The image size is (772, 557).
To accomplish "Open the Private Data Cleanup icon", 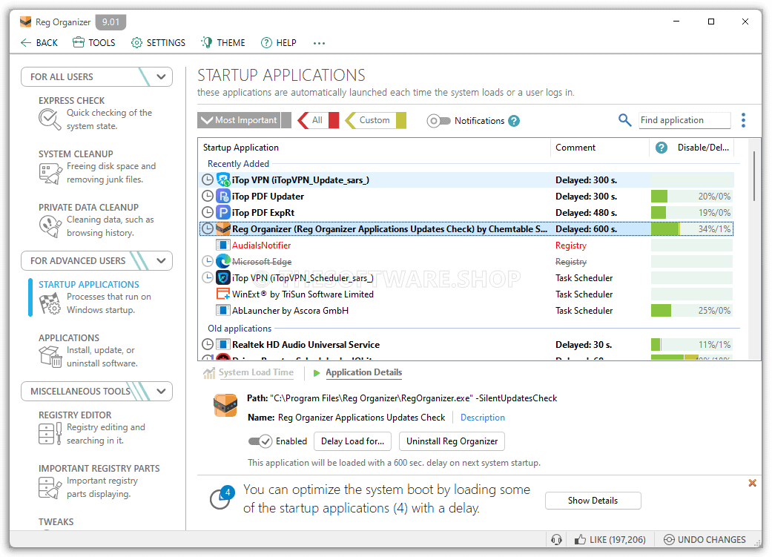I will pyautogui.click(x=50, y=226).
